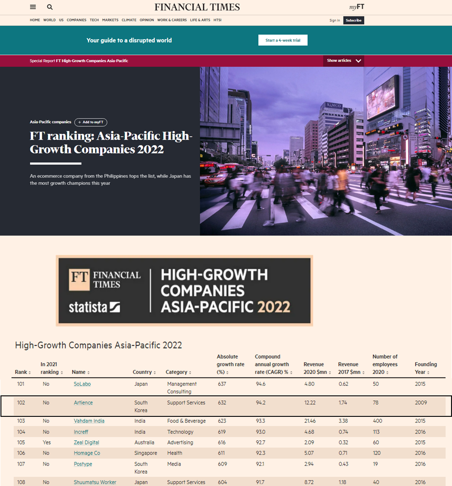This screenshot has width=452, height=486.
Task: Click the Seoul street hero image
Action: pos(326,151)
